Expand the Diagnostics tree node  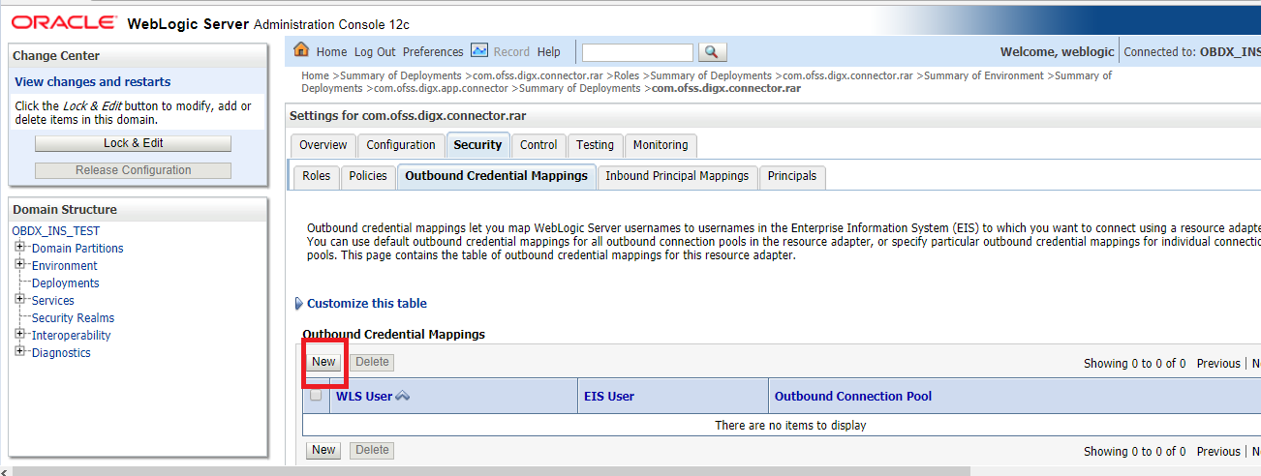click(19, 352)
